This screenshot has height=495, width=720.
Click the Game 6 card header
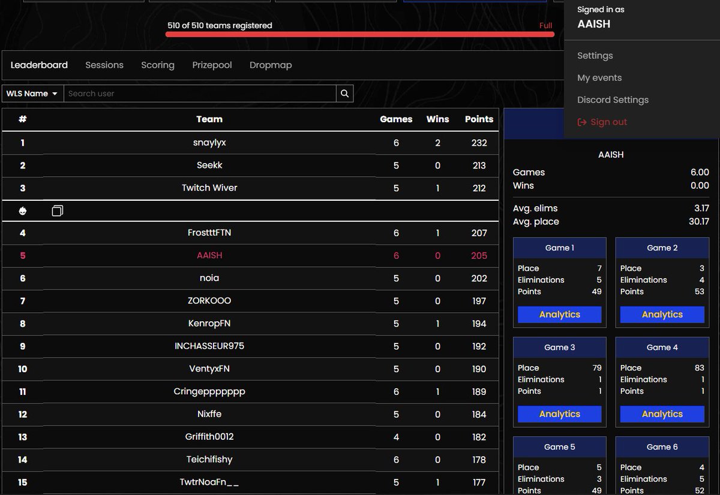[x=662, y=447]
